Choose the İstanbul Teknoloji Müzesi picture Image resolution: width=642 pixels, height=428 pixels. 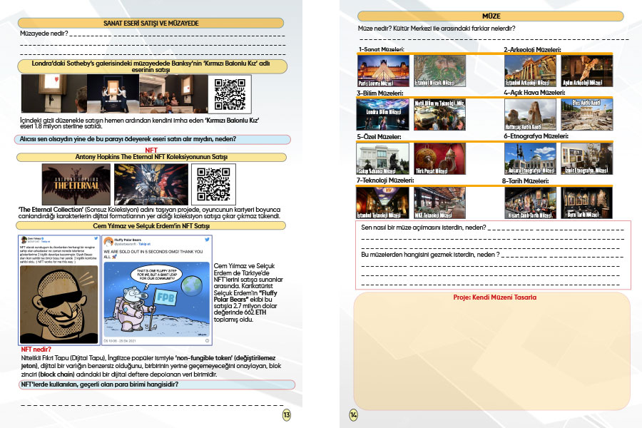coord(383,203)
